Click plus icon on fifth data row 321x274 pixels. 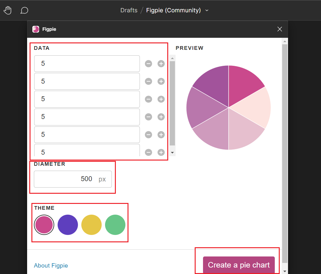click(x=161, y=135)
